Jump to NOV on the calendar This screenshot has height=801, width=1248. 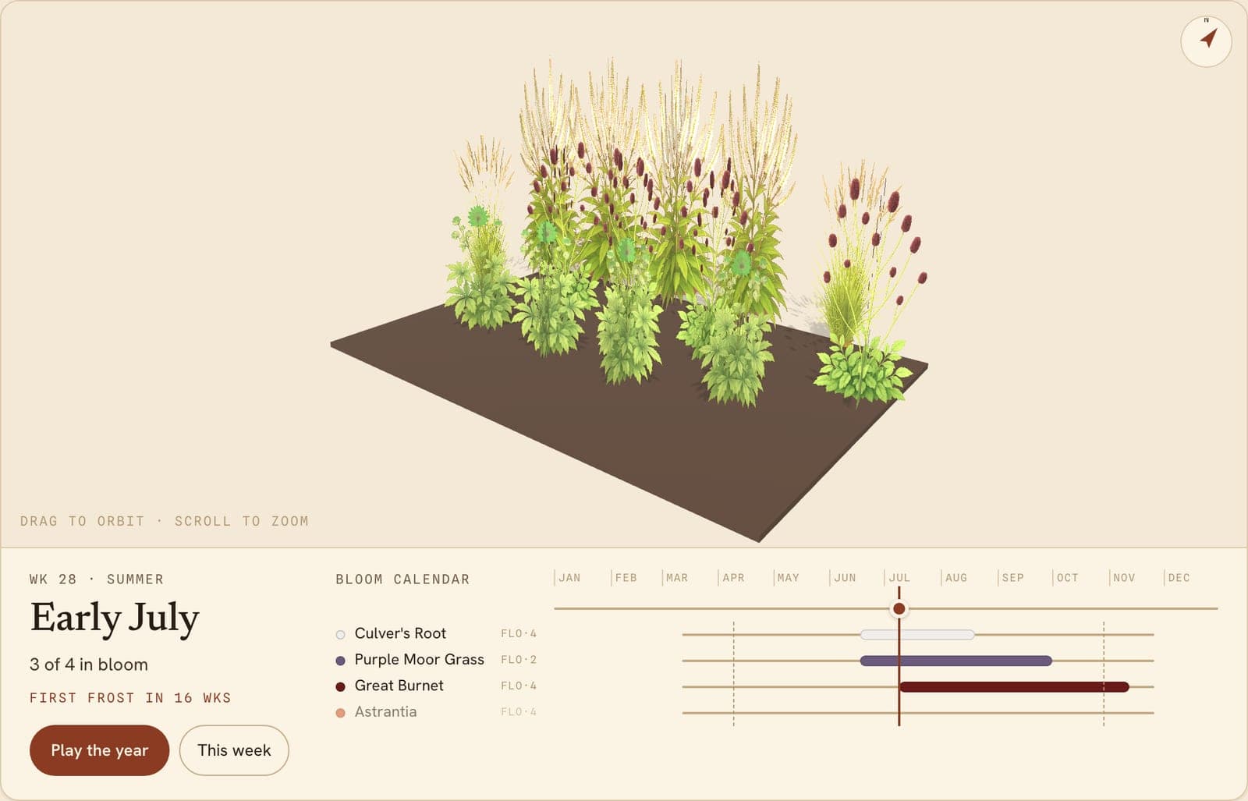point(1123,578)
